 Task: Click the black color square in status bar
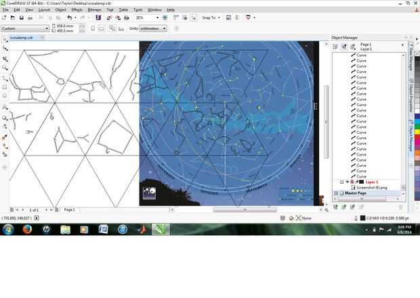[x=362, y=218]
